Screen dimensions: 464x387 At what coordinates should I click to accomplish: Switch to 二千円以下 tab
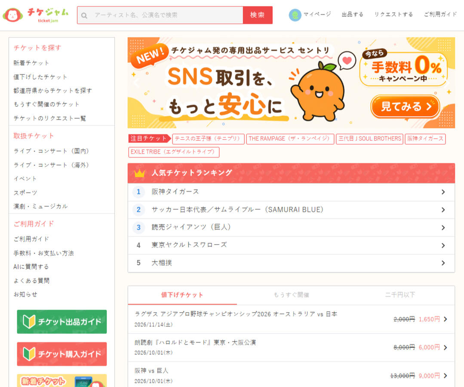coord(400,295)
